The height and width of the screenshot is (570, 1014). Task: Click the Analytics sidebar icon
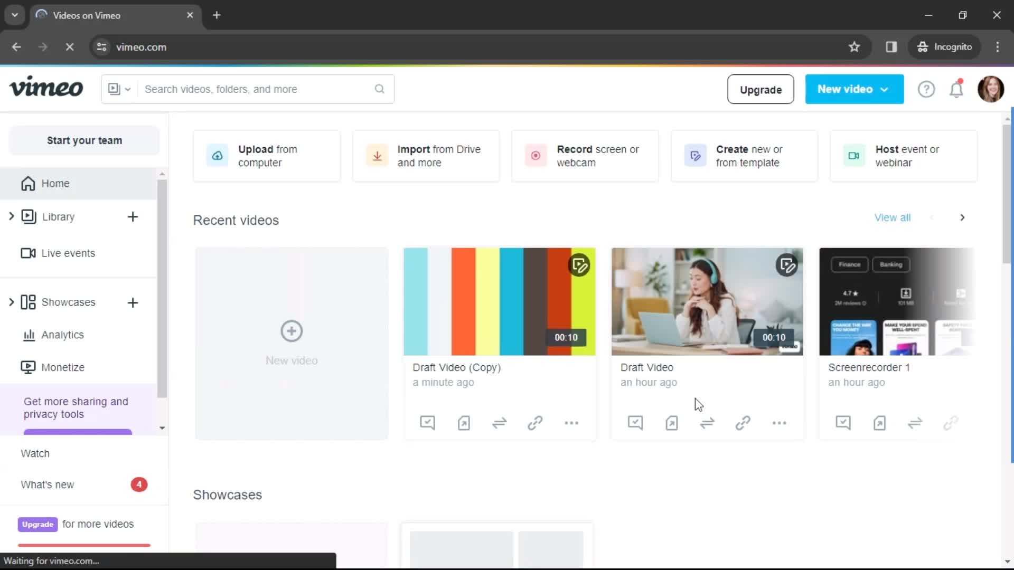click(x=29, y=335)
